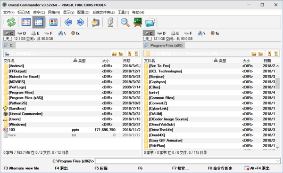Click the F4 退出 button
This screenshot has height=173, width=283.
tap(61, 168)
